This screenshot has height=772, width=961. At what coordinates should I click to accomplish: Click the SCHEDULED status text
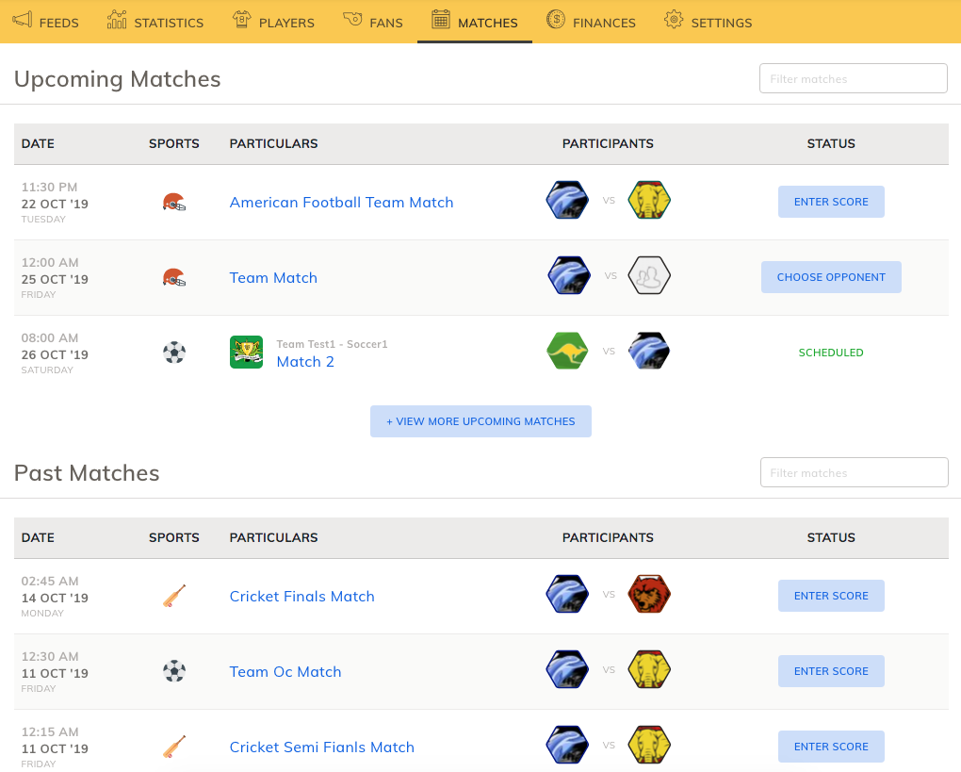pos(831,353)
